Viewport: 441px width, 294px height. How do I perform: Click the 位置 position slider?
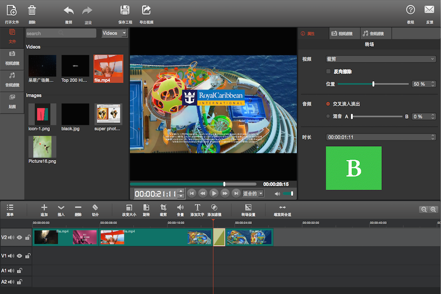point(373,84)
